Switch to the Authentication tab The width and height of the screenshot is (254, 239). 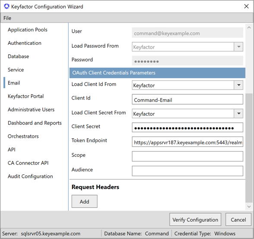25,43
